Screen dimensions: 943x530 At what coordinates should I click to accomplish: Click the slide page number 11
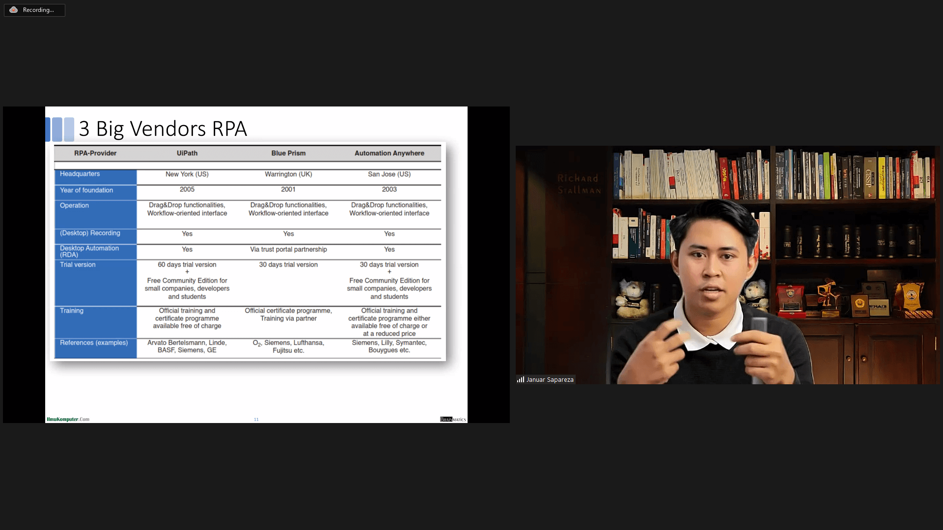(256, 419)
